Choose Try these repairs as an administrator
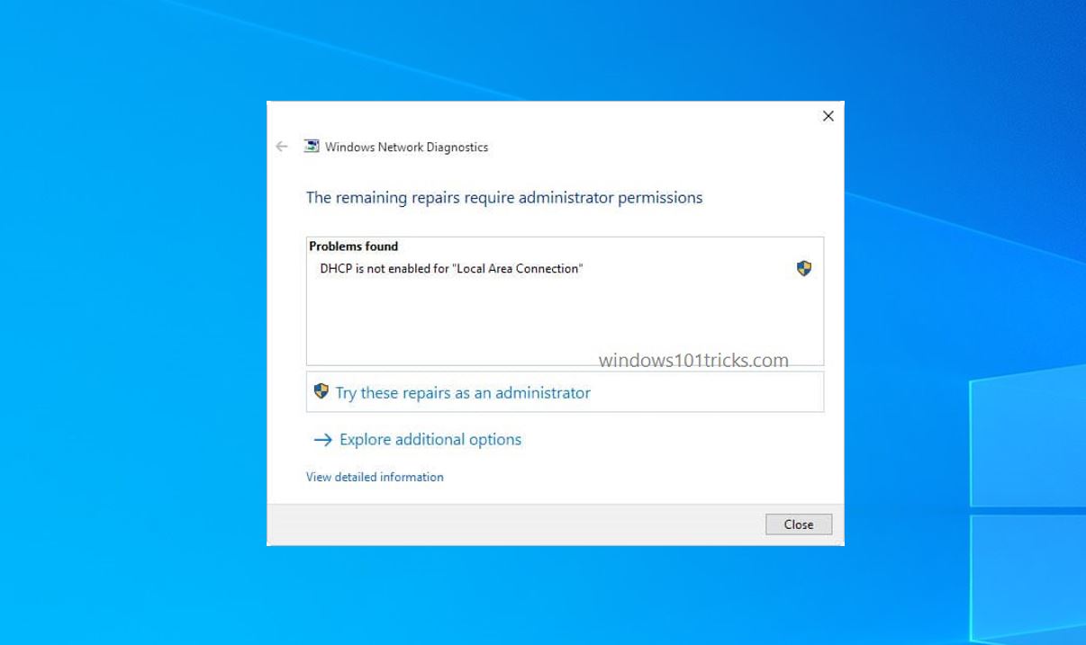 coord(465,392)
